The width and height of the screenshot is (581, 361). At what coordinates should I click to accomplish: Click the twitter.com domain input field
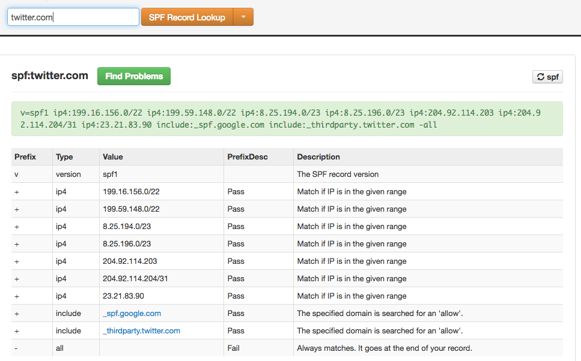point(73,17)
